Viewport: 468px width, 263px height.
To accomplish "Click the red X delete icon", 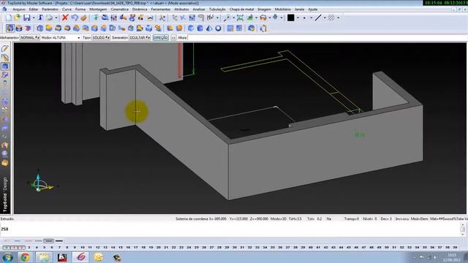I will coord(65,18).
